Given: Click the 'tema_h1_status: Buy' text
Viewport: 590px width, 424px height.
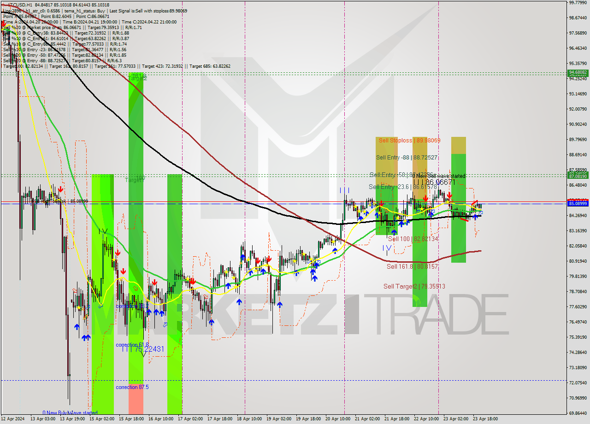Looking at the screenshot, I should click(88, 11).
